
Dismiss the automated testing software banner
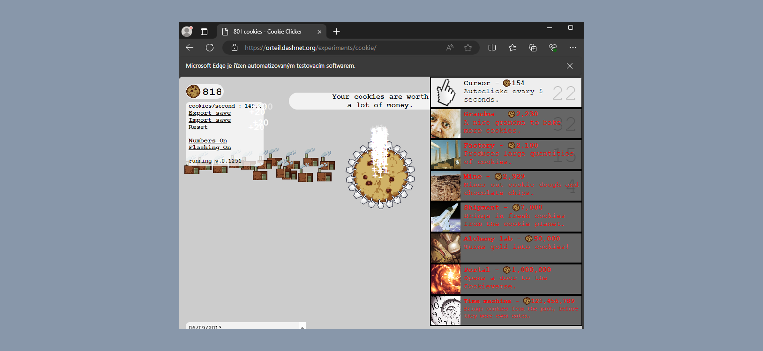tap(569, 66)
